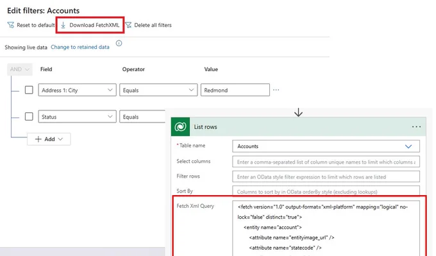Click Change to retained data link
This screenshot has height=256, width=436.
pos(80,47)
